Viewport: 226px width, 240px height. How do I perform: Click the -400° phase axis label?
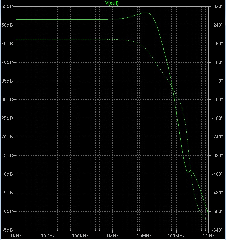point(217,174)
